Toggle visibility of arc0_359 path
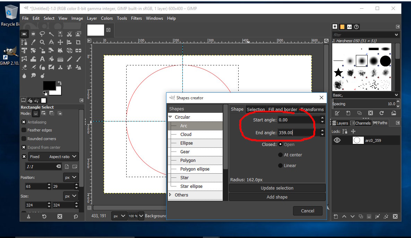 click(x=337, y=140)
